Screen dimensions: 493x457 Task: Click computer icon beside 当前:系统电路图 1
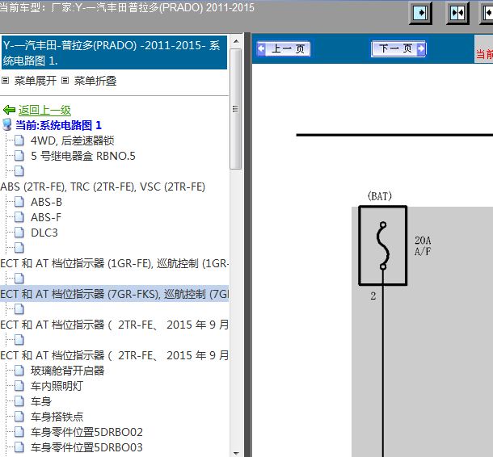point(7,125)
